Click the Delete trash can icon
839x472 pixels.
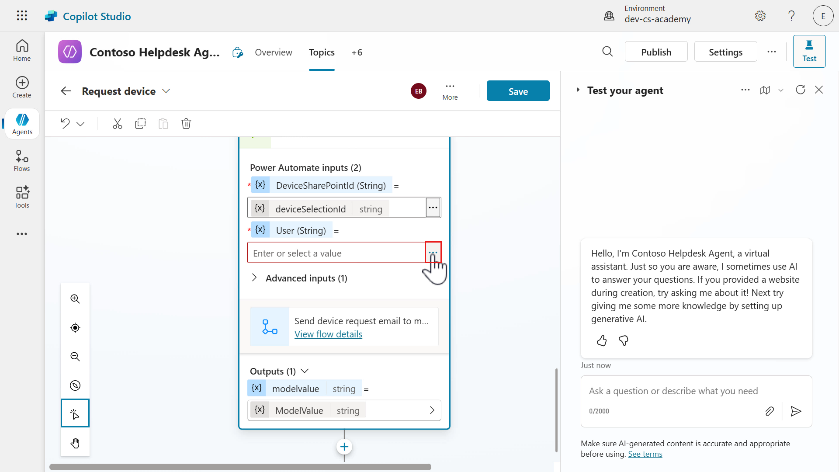(186, 124)
